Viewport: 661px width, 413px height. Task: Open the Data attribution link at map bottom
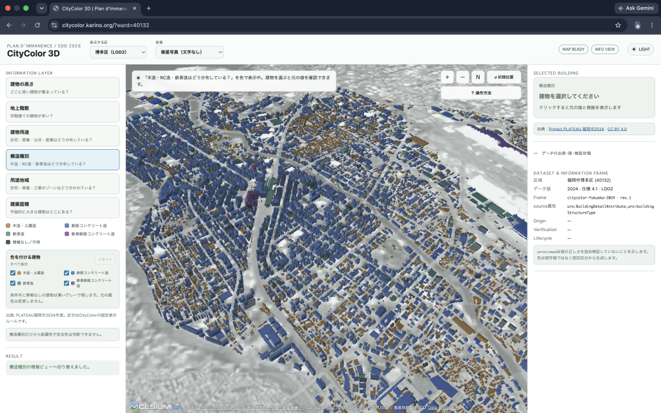coord(442,408)
